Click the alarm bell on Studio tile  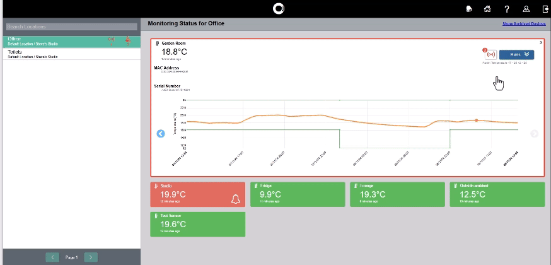236,199
